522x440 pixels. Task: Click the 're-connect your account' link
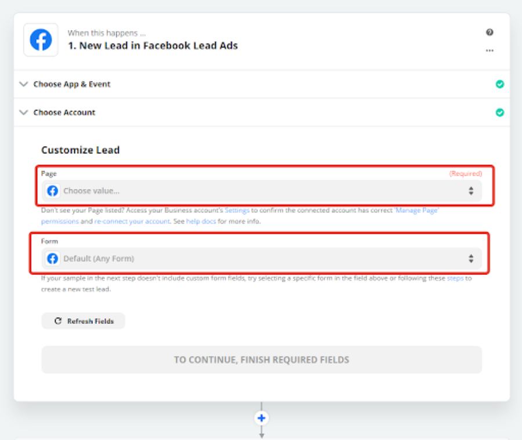[x=132, y=221]
